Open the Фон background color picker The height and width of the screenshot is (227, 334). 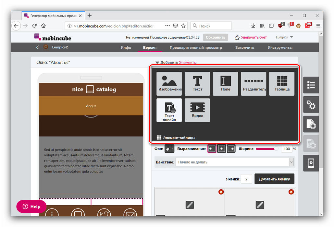coord(169,149)
